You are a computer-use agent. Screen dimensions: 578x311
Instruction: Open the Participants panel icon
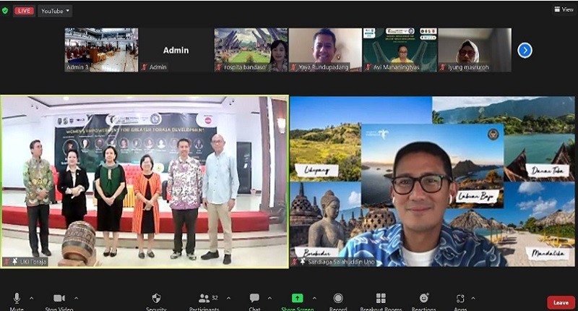tap(204, 298)
